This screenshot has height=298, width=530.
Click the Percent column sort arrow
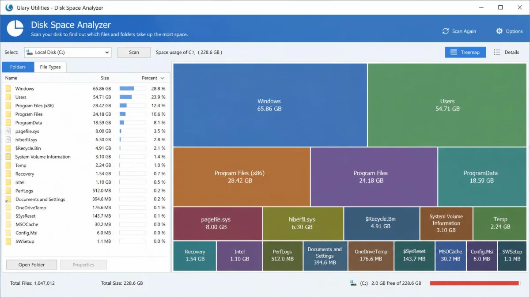pos(163,78)
